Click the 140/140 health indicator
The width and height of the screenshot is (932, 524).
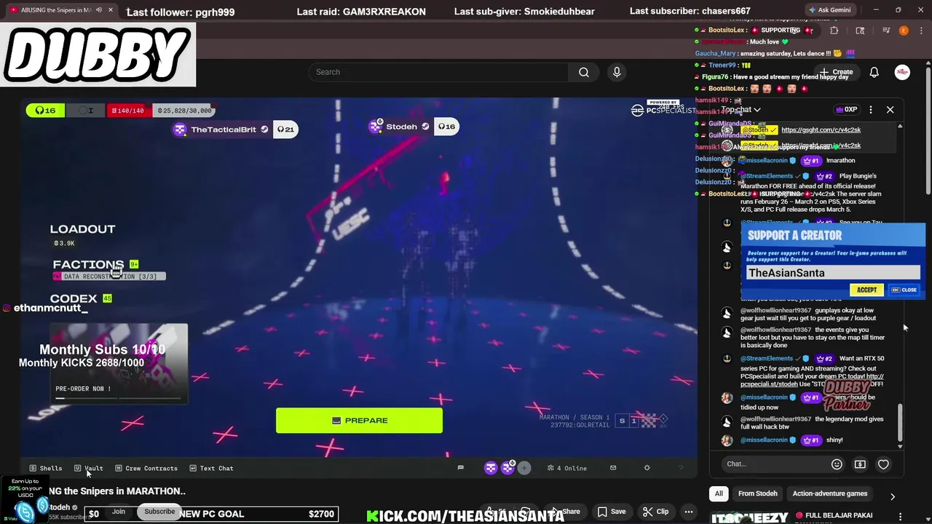pos(128,111)
